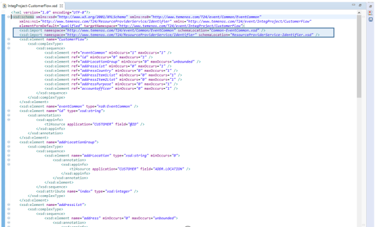Screen dimensions: 375x227
Task: Collapse the first xsd:sequence fold marker
Action: click(8, 48)
